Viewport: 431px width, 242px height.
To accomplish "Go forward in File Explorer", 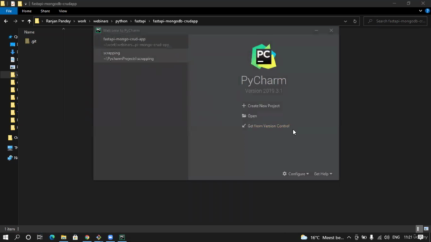I will [x=15, y=21].
